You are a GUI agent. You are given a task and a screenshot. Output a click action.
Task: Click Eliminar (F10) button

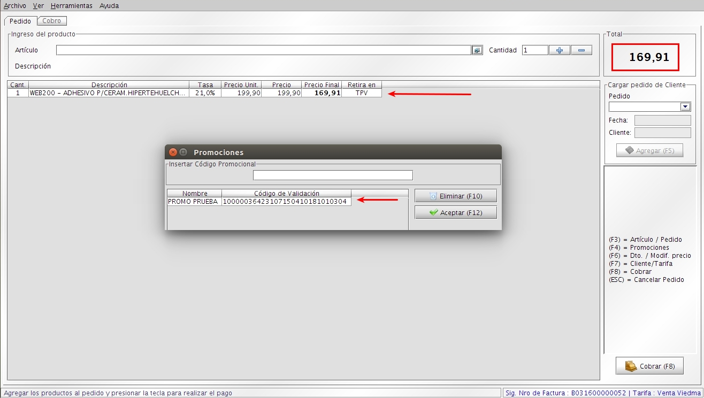[456, 196]
